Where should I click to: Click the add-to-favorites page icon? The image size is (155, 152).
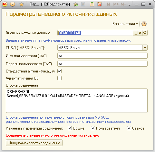[83, 4]
